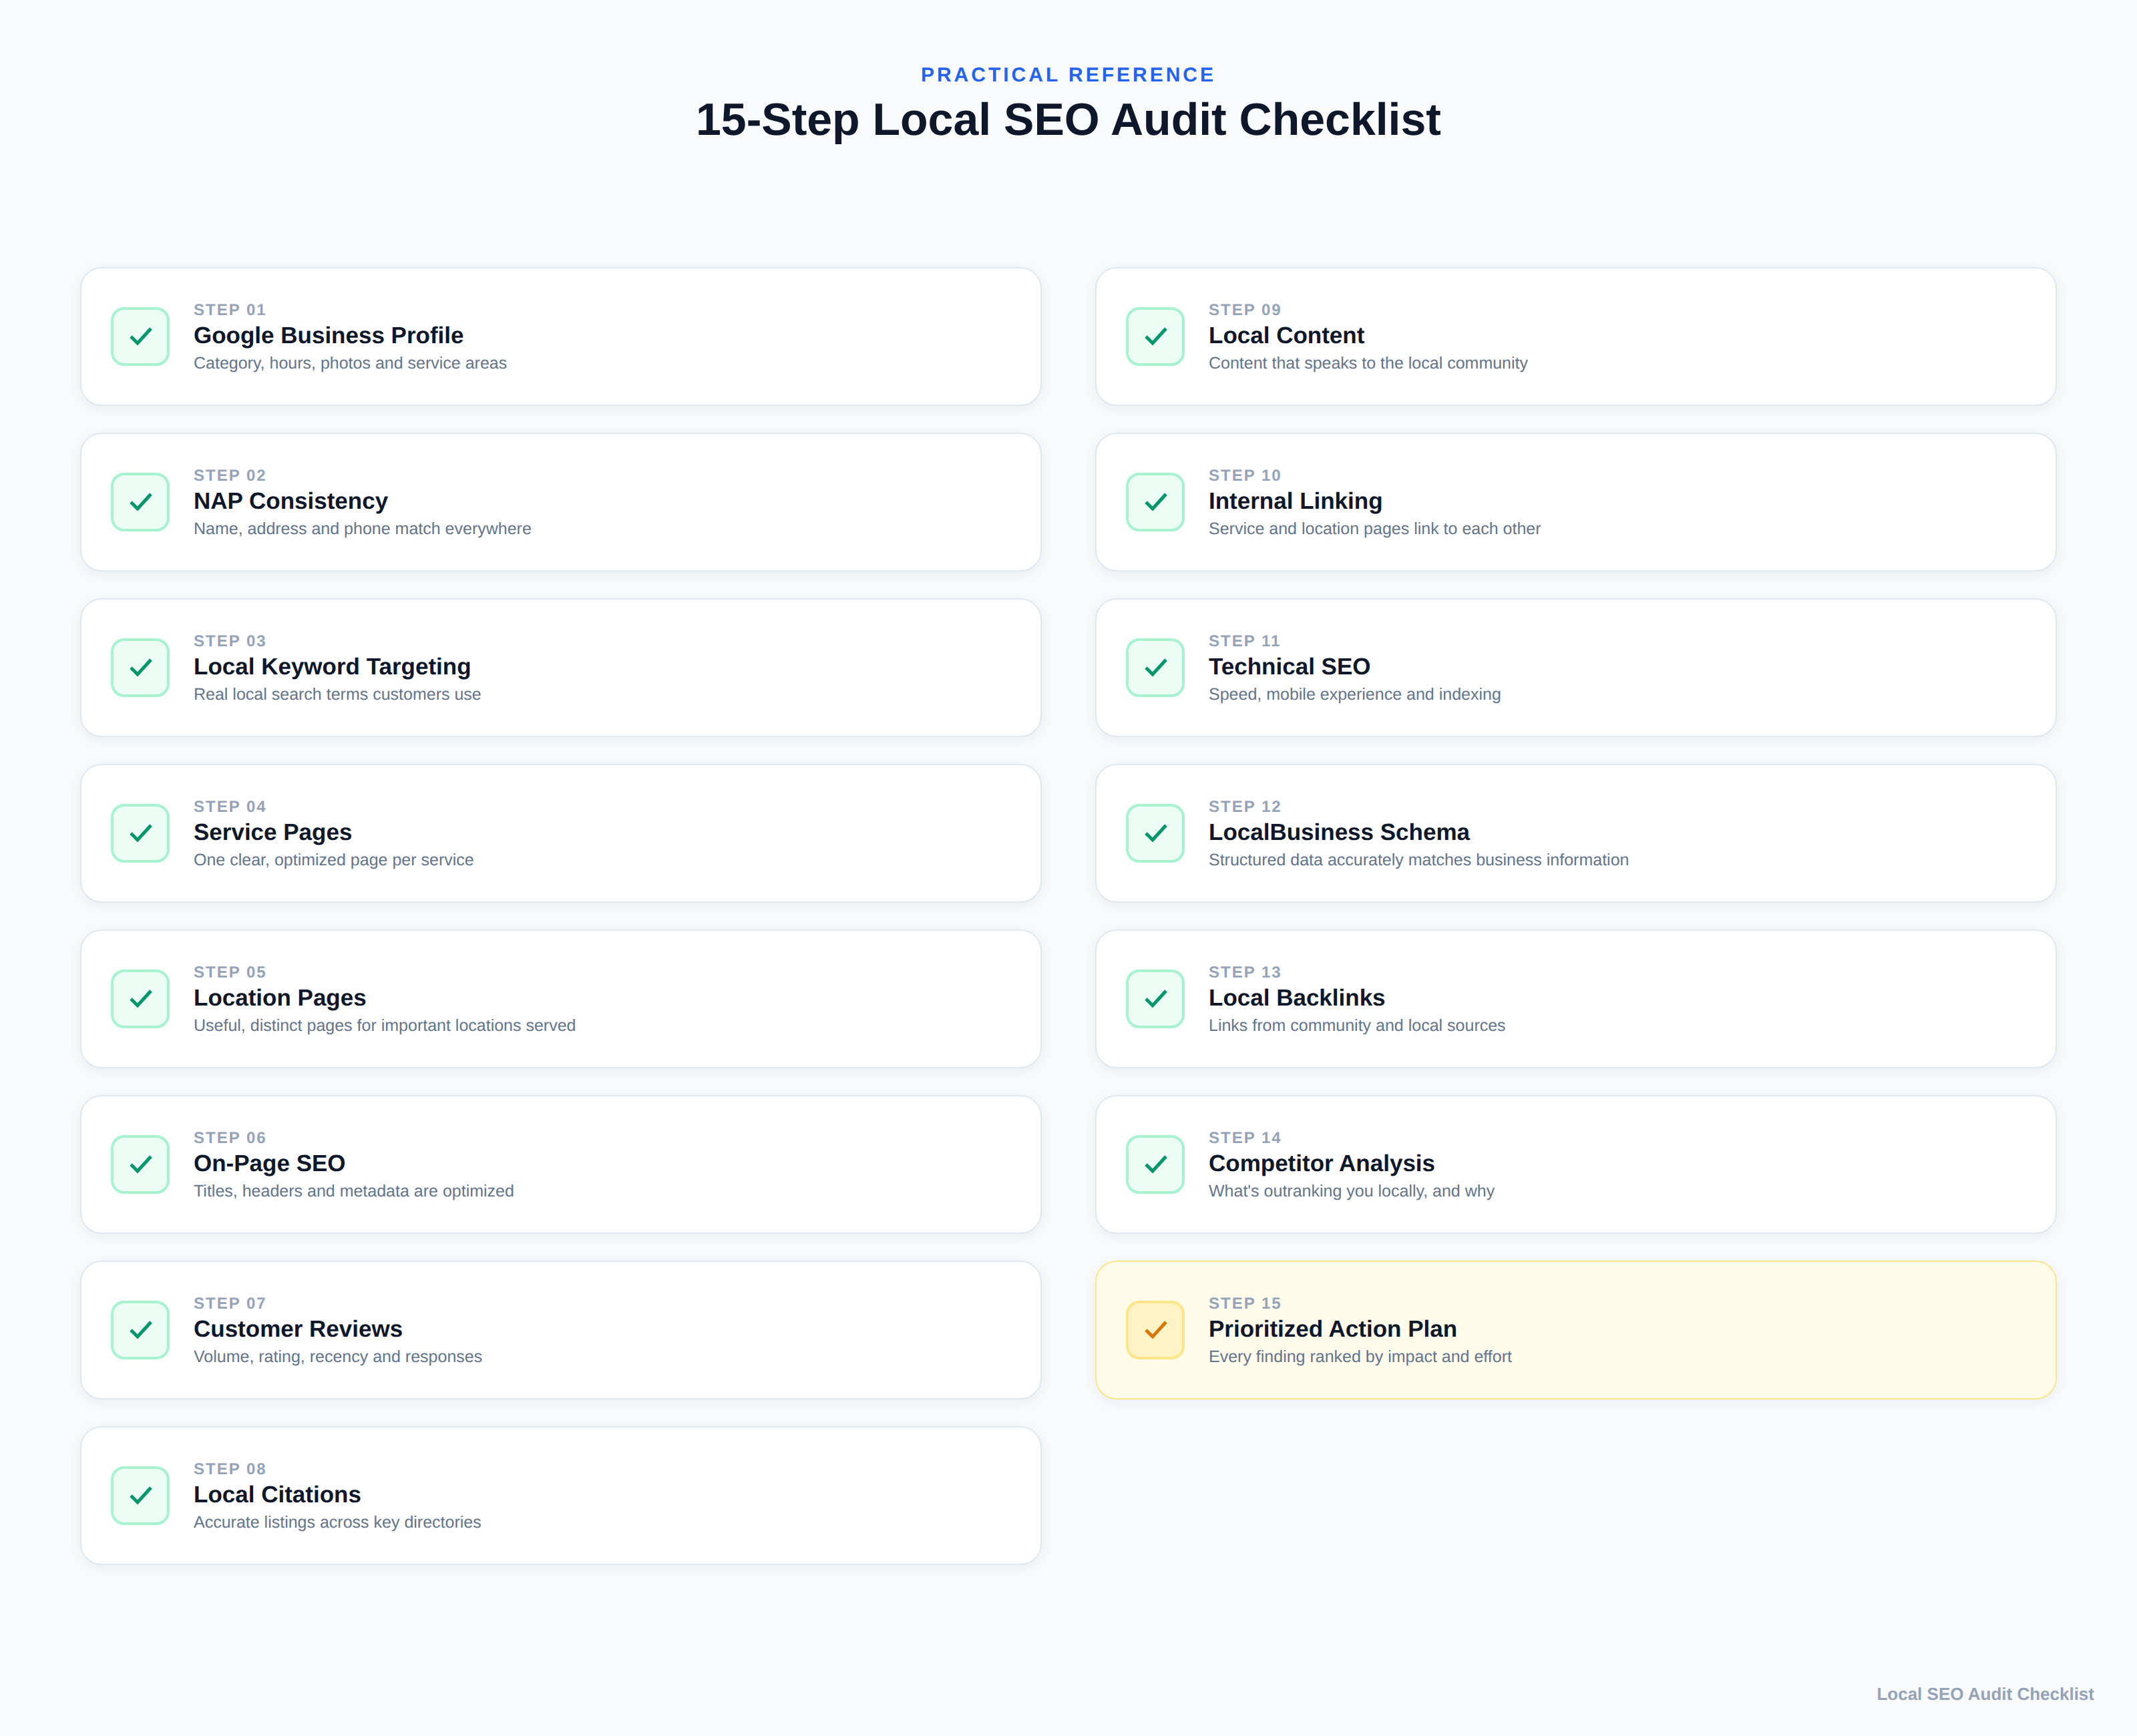Click 'Accurate listings across key directories'
The height and width of the screenshot is (1736, 2137).
click(337, 1522)
